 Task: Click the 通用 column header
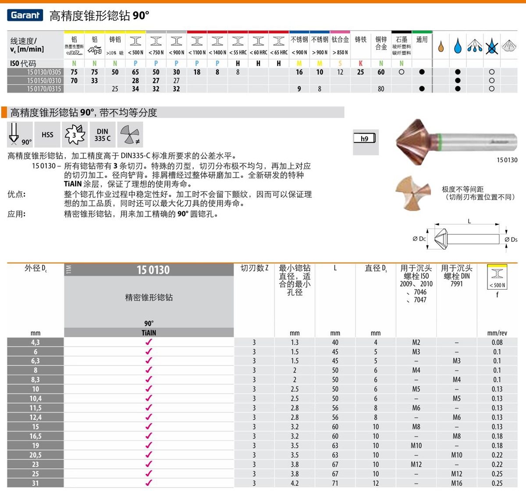(422, 40)
